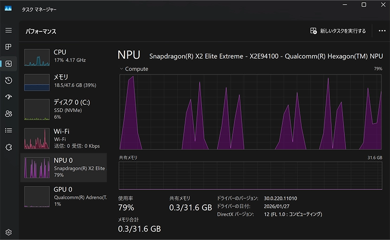This screenshot has width=390, height=240.
Task: Run a new task with 新しいタスクを実行する
Action: [x=338, y=31]
